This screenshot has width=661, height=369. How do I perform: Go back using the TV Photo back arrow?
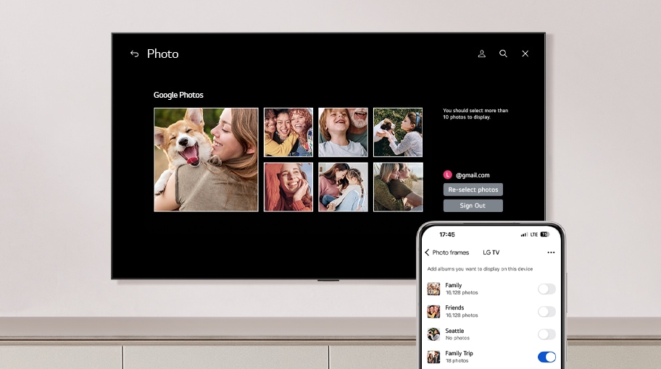click(134, 54)
